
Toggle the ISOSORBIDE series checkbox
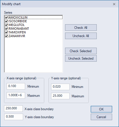click(x=6, y=21)
